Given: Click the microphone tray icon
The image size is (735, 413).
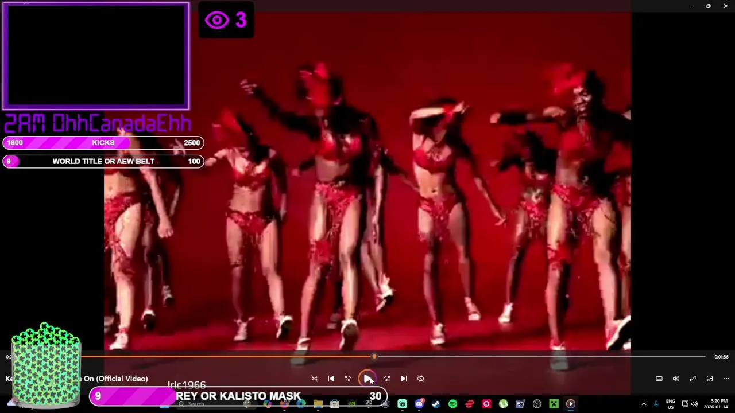Looking at the screenshot, I should (656, 404).
